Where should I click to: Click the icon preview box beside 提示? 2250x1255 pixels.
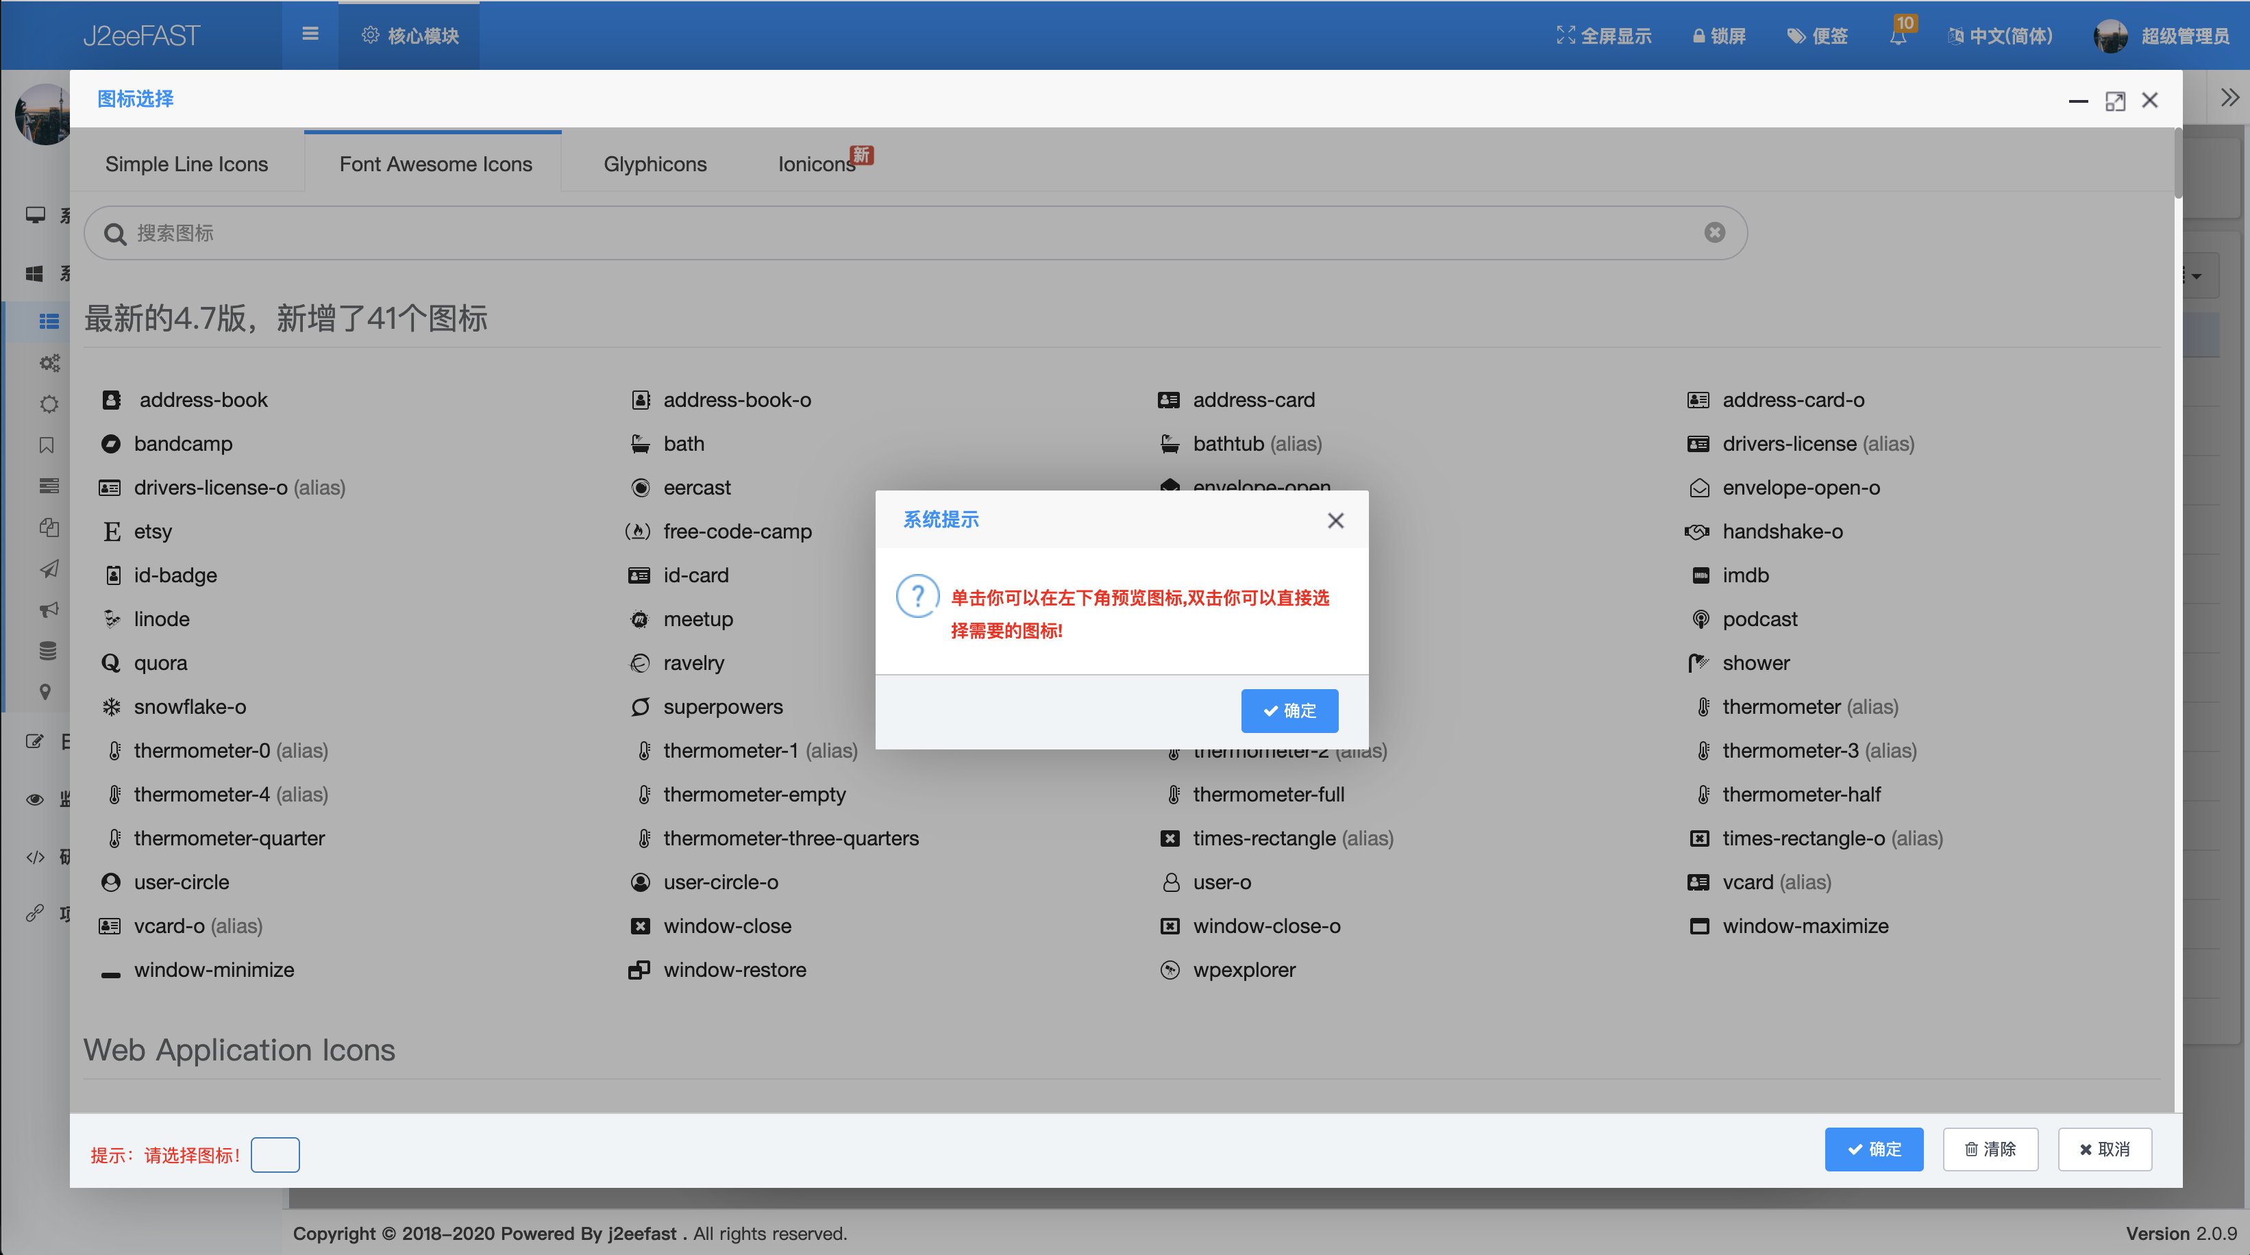(x=275, y=1154)
